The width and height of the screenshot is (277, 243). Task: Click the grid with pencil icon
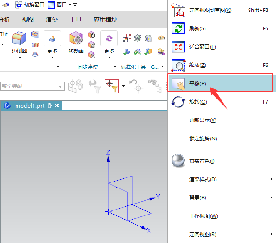click(x=161, y=52)
